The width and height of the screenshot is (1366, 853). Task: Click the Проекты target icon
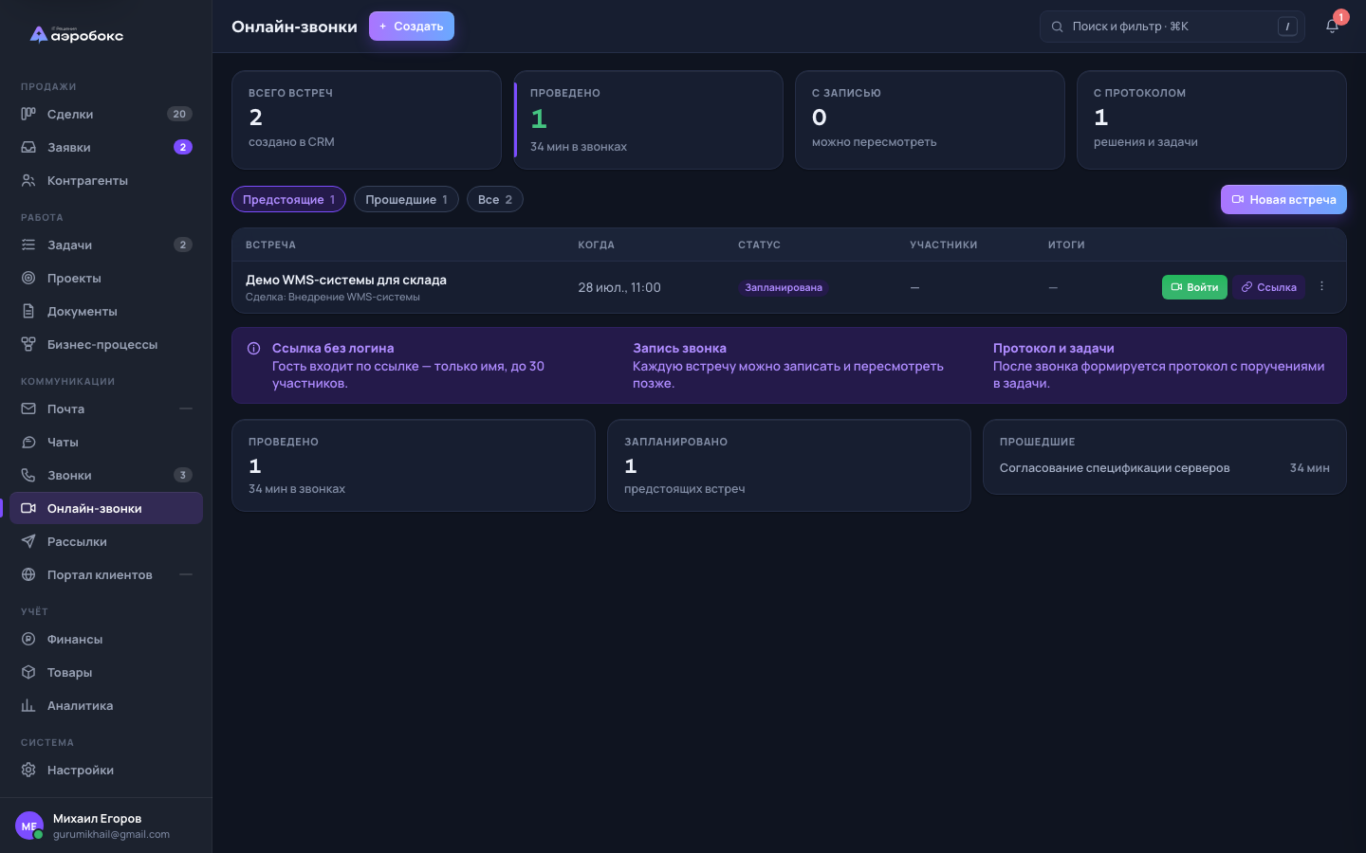point(28,278)
